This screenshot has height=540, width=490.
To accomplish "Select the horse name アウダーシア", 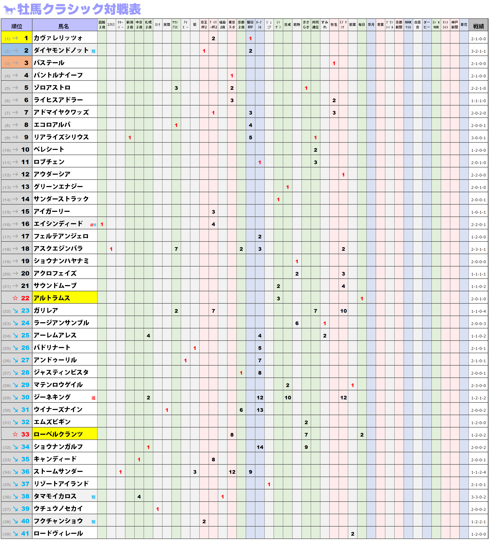I will pyautogui.click(x=52, y=174).
